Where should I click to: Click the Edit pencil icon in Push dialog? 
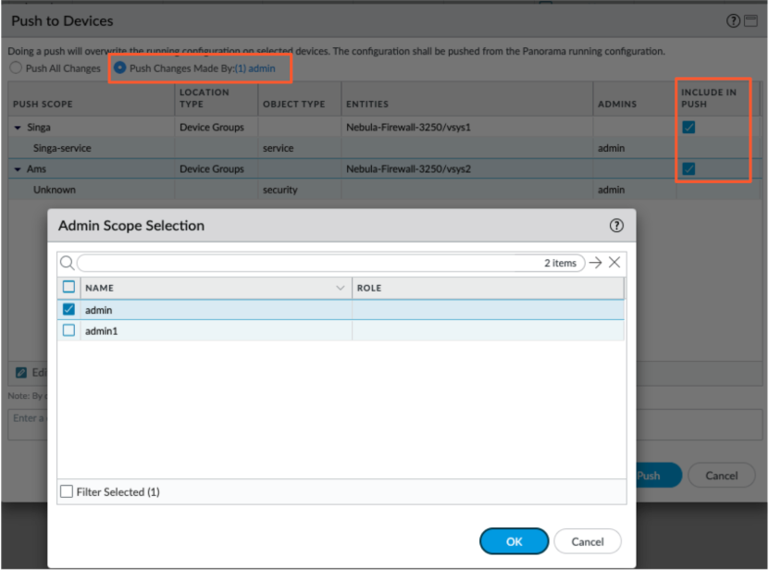click(21, 373)
